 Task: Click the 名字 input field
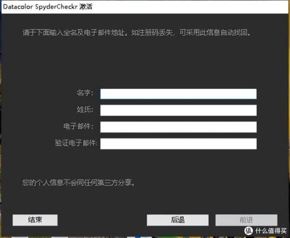tap(178, 94)
